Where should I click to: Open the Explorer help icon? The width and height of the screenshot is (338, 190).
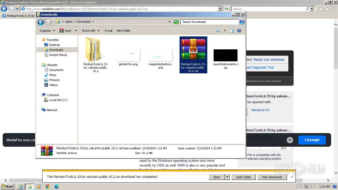click(x=239, y=31)
